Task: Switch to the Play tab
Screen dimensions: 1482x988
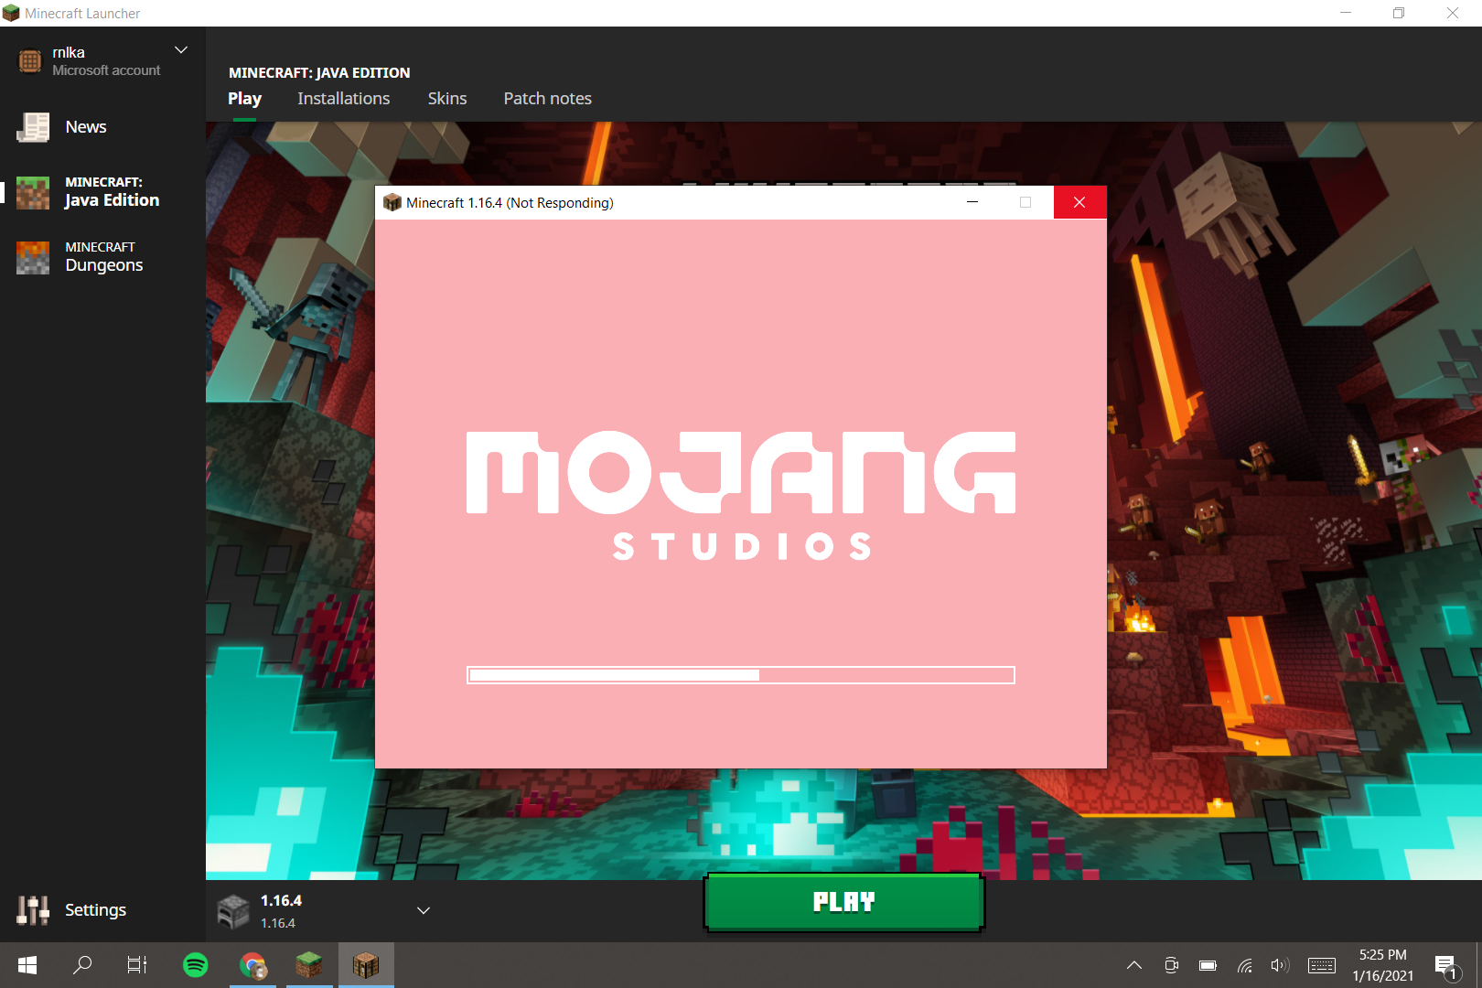Action: (x=245, y=99)
